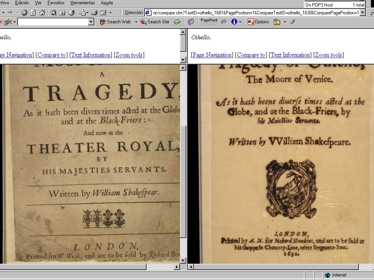The height and width of the screenshot is (280, 374).
Task: Open the Search Web dropdown arrow
Action: (136, 22)
